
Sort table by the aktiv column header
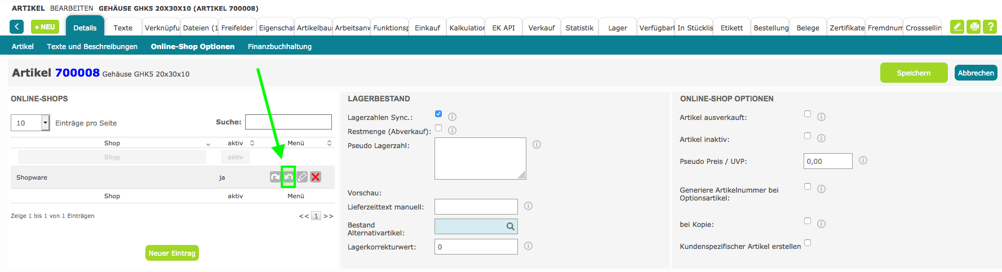(x=236, y=143)
